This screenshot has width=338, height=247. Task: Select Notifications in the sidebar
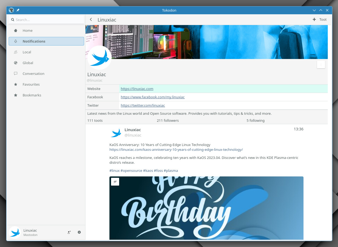click(46, 41)
